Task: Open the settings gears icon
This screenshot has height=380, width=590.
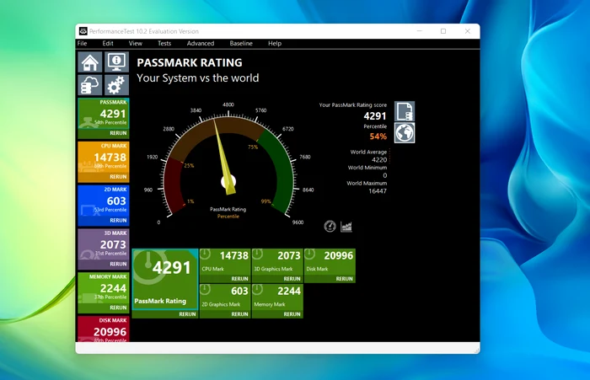Action: point(116,84)
